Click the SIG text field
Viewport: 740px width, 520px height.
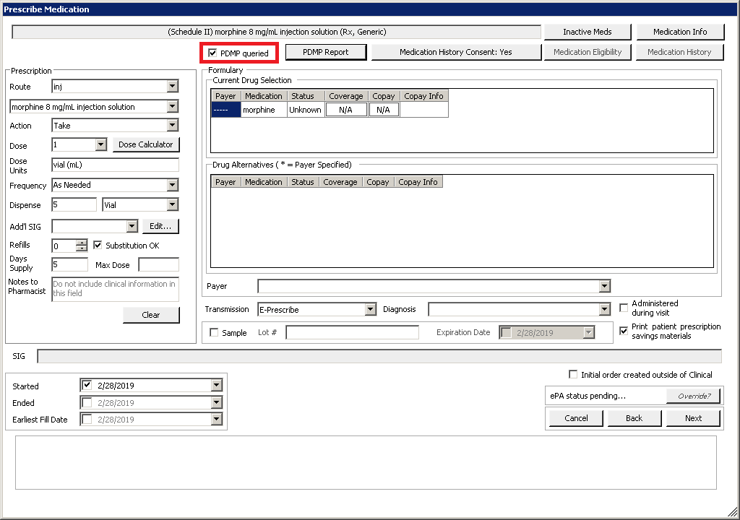(379, 356)
